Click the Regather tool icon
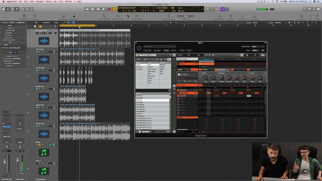This screenshot has height=181, width=322. (24, 16)
